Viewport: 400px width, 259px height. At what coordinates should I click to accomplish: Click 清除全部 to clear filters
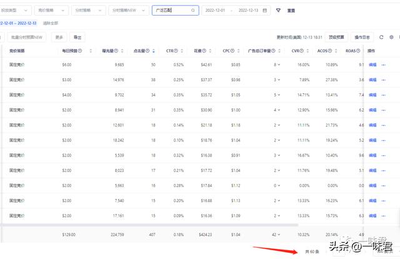pyautogui.click(x=51, y=23)
